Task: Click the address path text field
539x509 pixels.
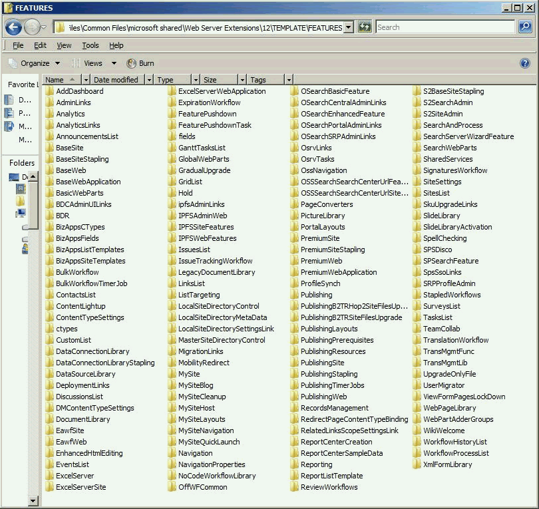Action: tap(205, 27)
